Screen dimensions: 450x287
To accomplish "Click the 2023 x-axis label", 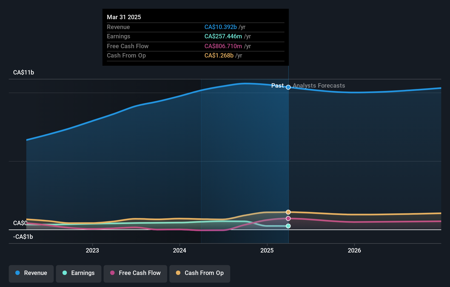I will (92, 250).
